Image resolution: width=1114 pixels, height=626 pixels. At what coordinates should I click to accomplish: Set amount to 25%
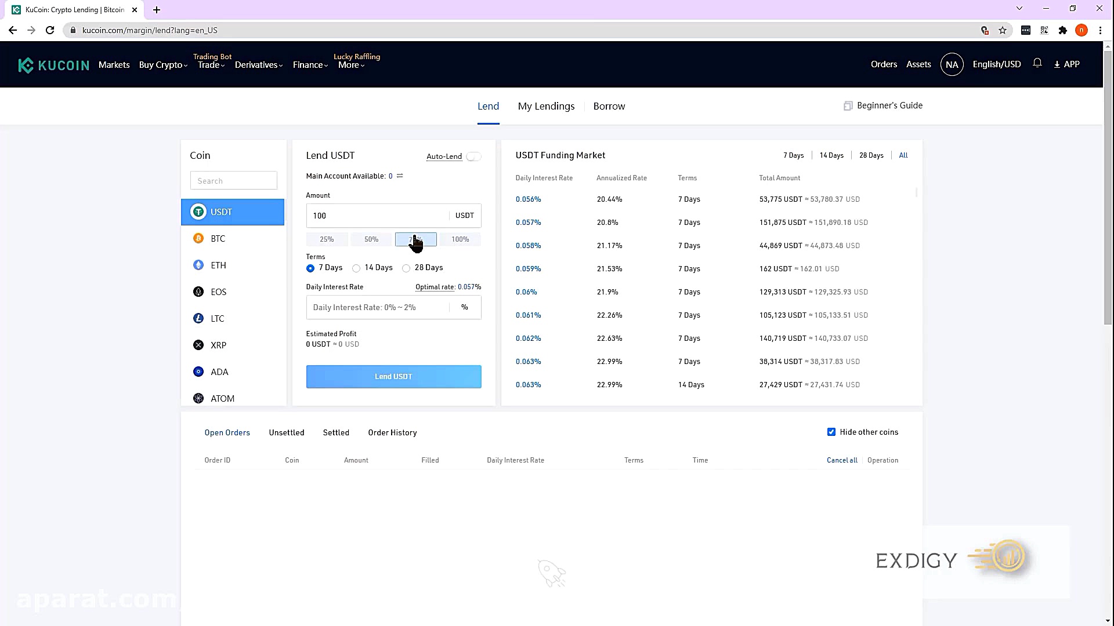point(327,239)
